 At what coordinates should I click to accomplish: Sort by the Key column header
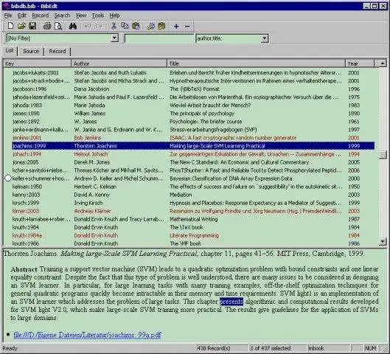pyautogui.click(x=37, y=63)
